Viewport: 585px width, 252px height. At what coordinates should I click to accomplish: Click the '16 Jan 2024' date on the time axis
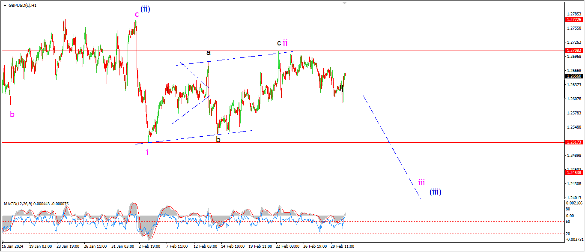coord(12,246)
